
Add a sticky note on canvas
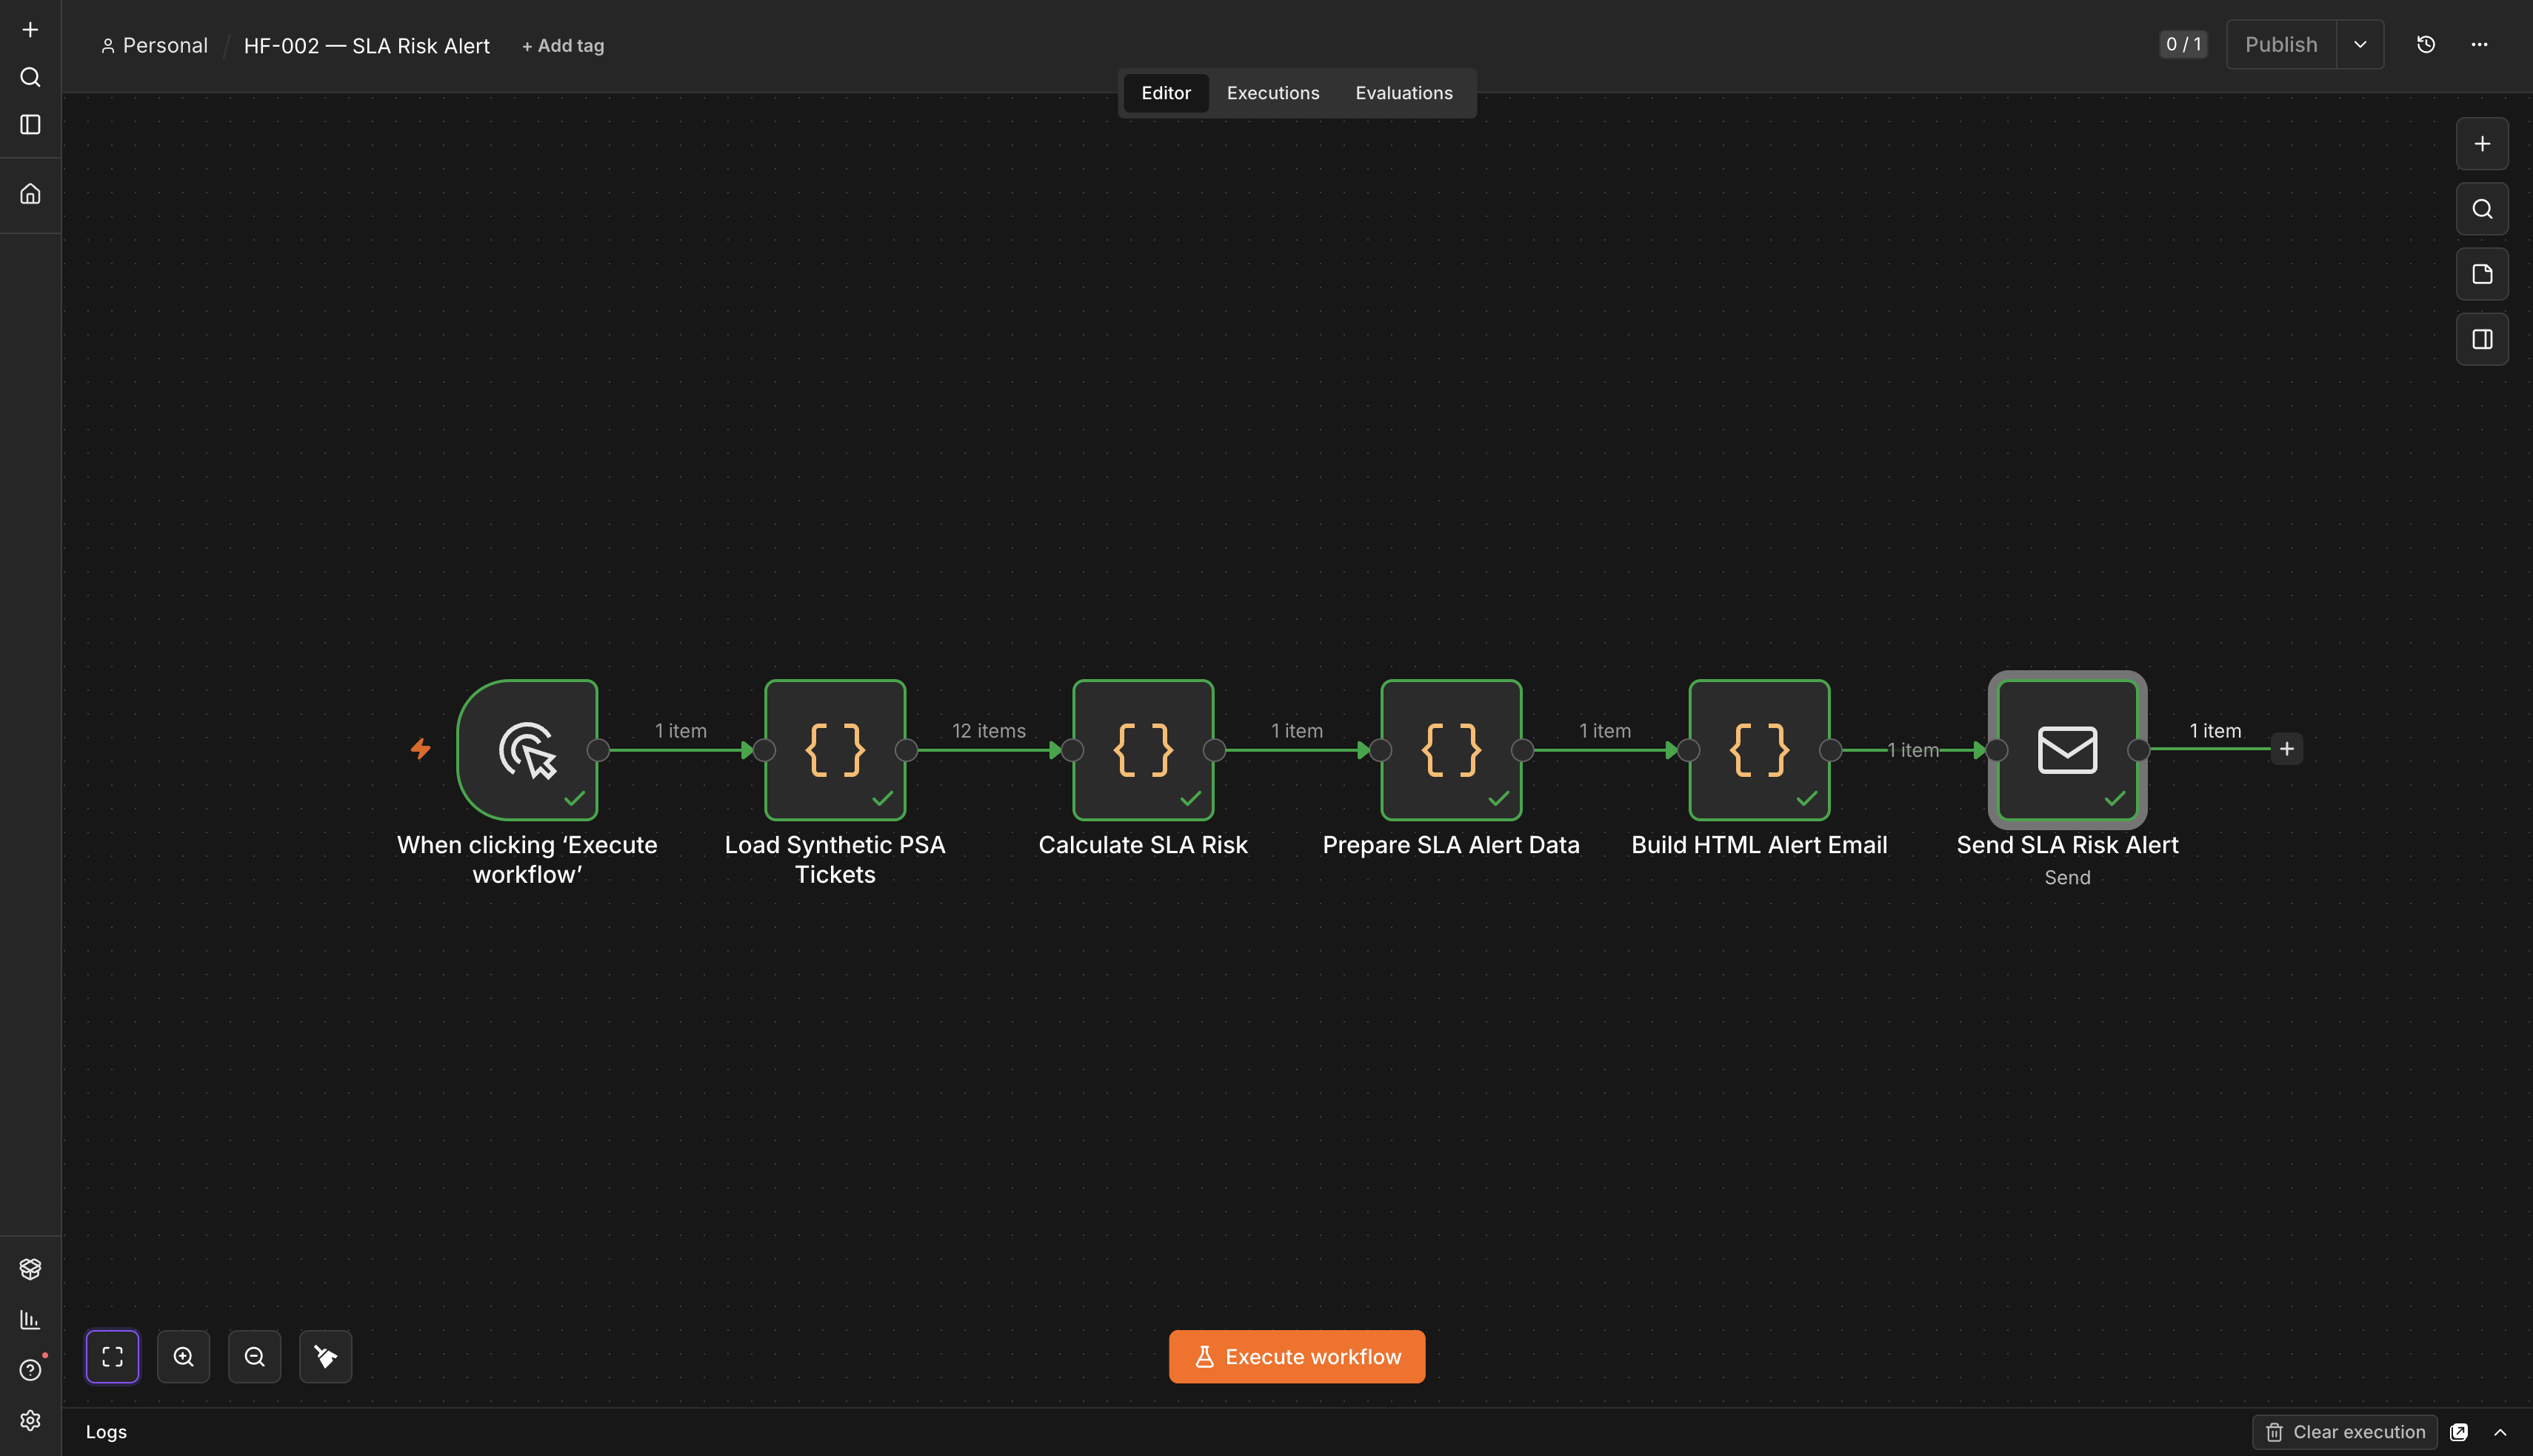point(2482,274)
